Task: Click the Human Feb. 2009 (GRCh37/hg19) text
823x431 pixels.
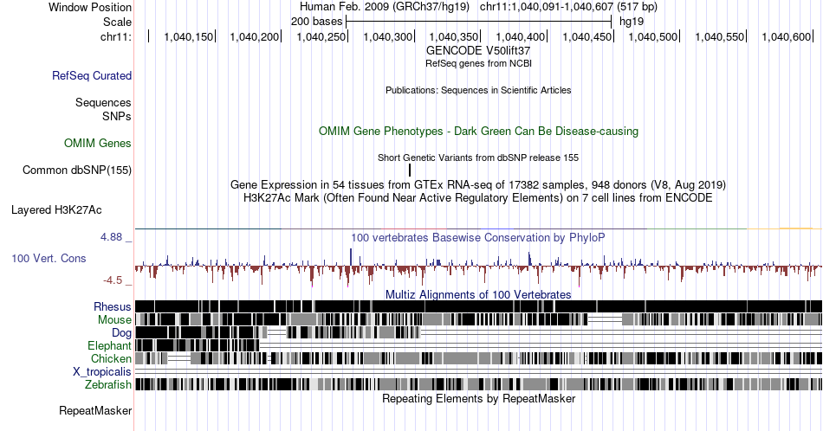Action: [385, 7]
